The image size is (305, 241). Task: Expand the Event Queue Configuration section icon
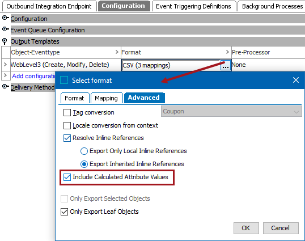tap(5, 29)
